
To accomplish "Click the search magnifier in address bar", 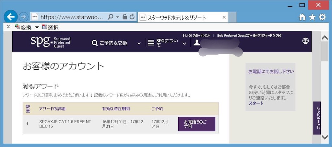I will [110, 17].
